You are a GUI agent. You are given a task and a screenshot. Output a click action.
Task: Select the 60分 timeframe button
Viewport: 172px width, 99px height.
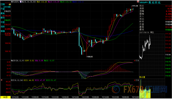[5, 97]
